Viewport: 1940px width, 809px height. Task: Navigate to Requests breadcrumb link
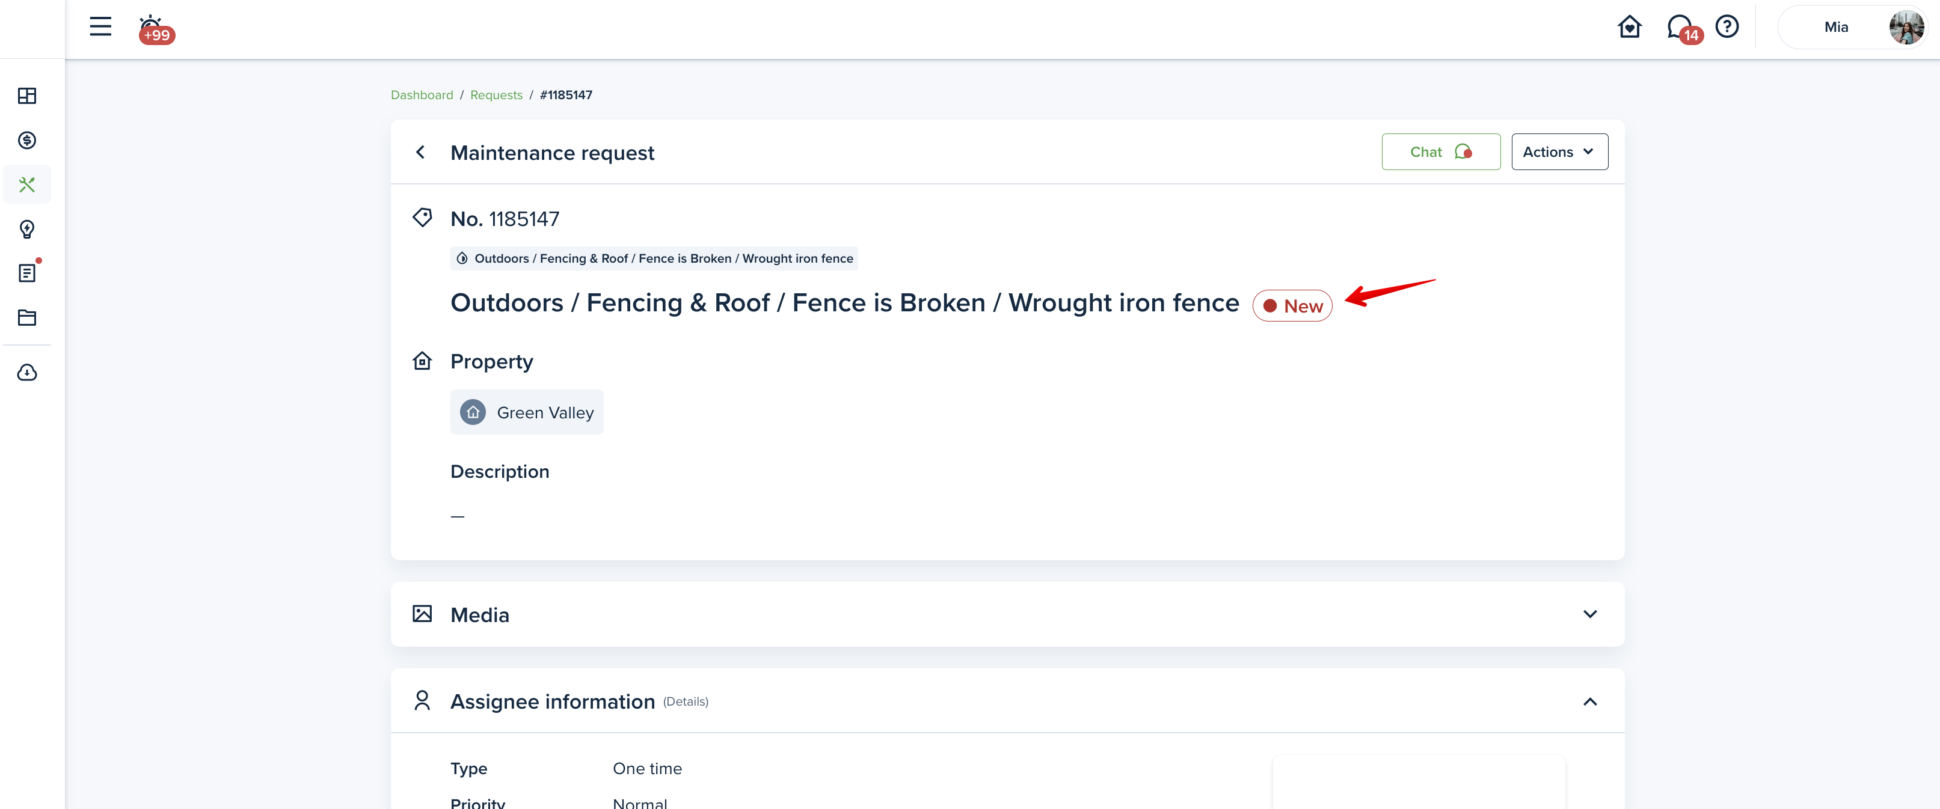[496, 95]
